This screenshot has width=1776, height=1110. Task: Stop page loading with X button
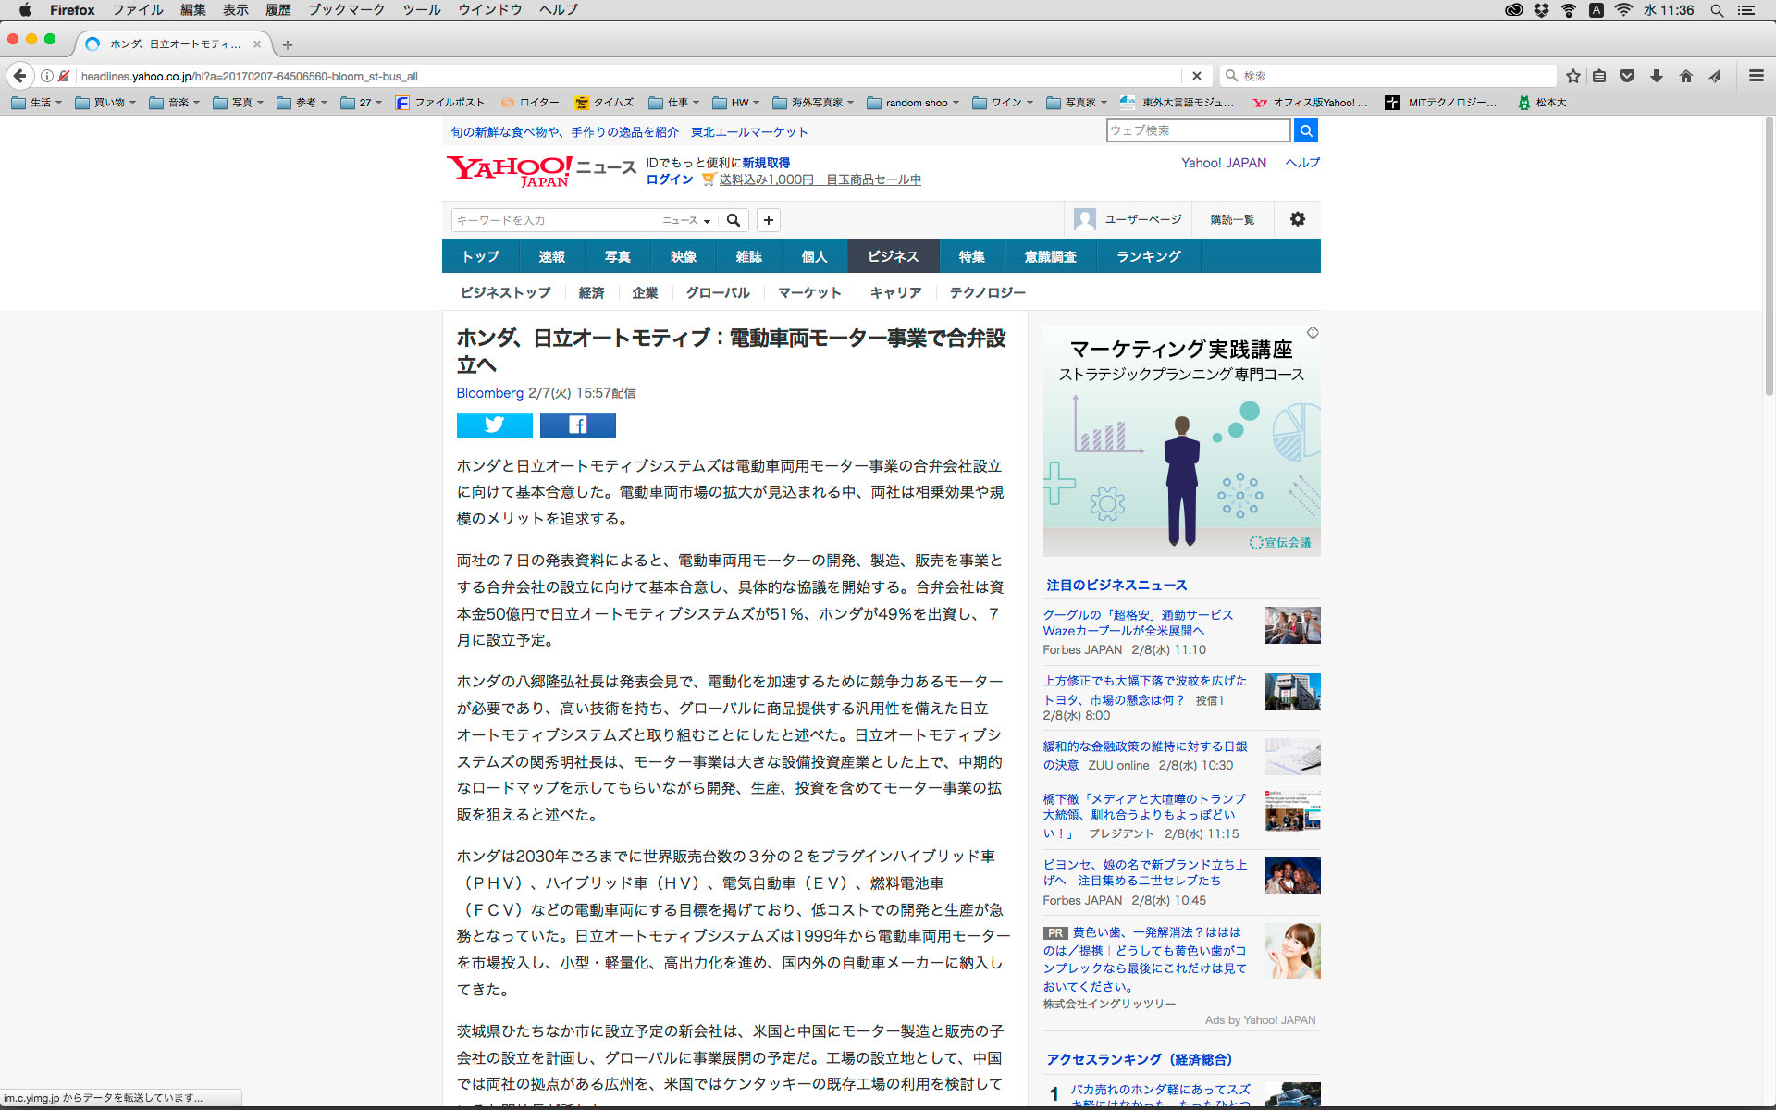click(1196, 76)
